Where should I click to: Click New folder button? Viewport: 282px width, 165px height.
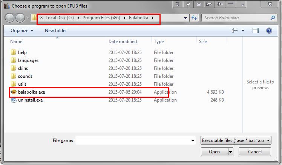56,31
